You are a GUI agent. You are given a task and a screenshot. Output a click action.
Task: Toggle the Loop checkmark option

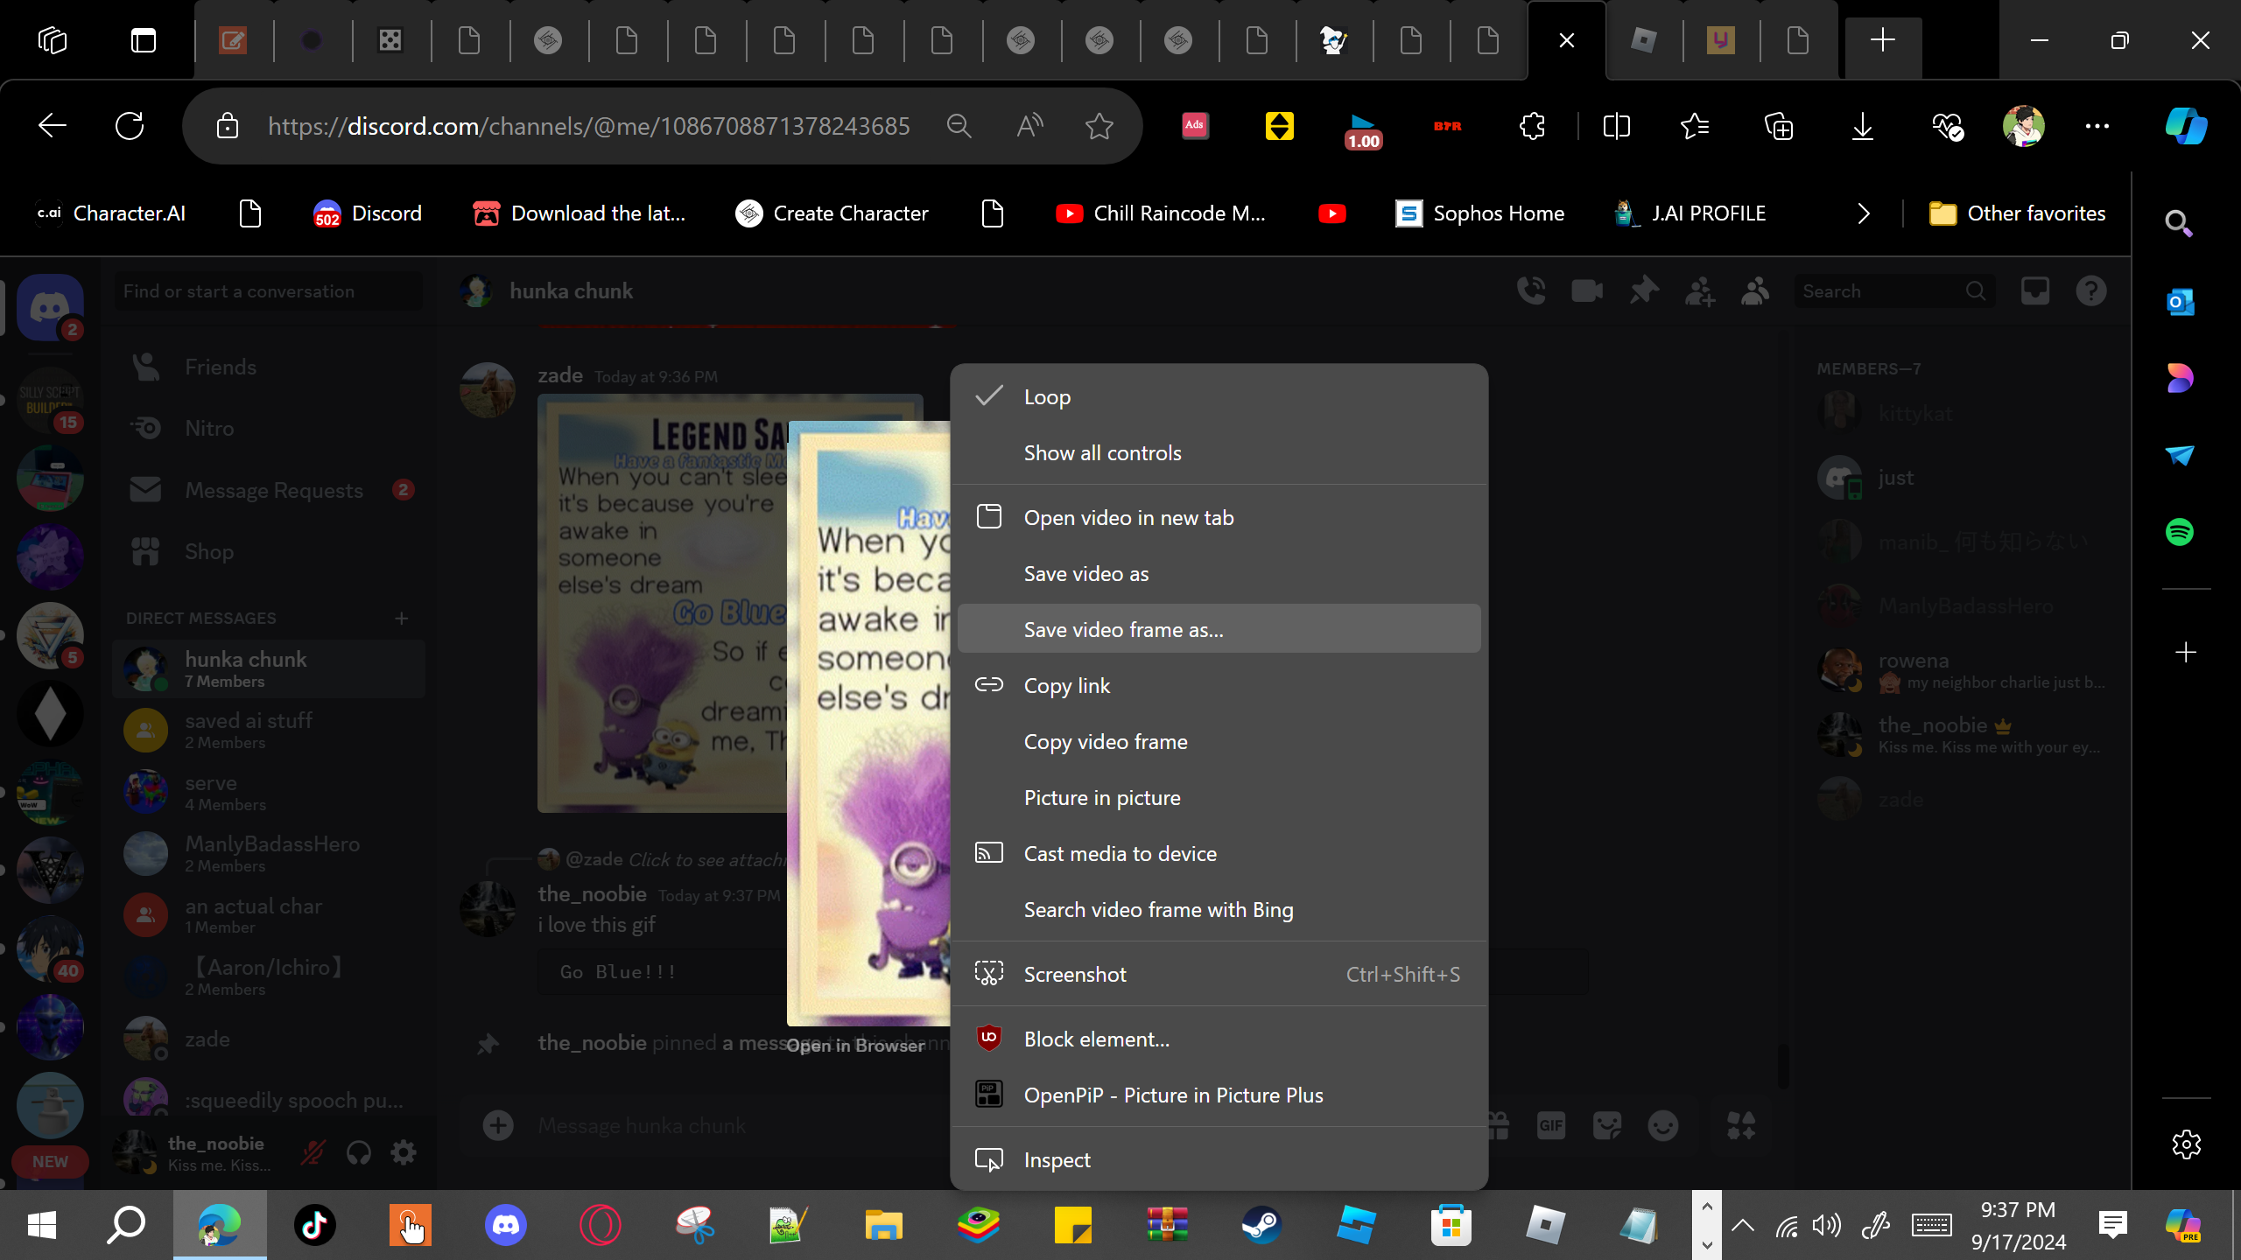tap(1047, 396)
